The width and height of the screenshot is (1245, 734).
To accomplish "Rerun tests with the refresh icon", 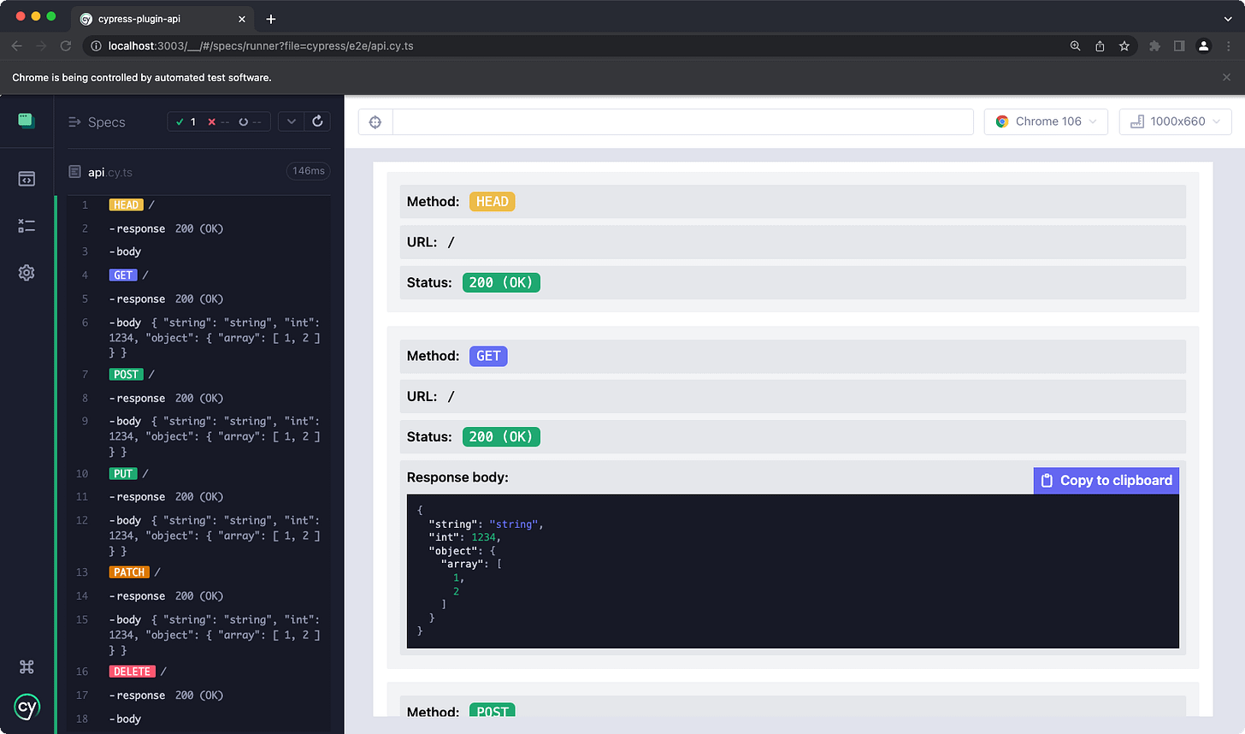I will 317,121.
